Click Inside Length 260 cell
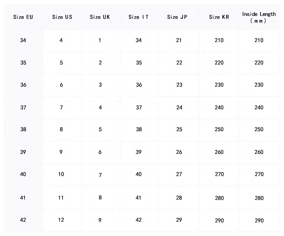Image resolution: width=284 pixels, height=236 pixels. pyautogui.click(x=259, y=152)
